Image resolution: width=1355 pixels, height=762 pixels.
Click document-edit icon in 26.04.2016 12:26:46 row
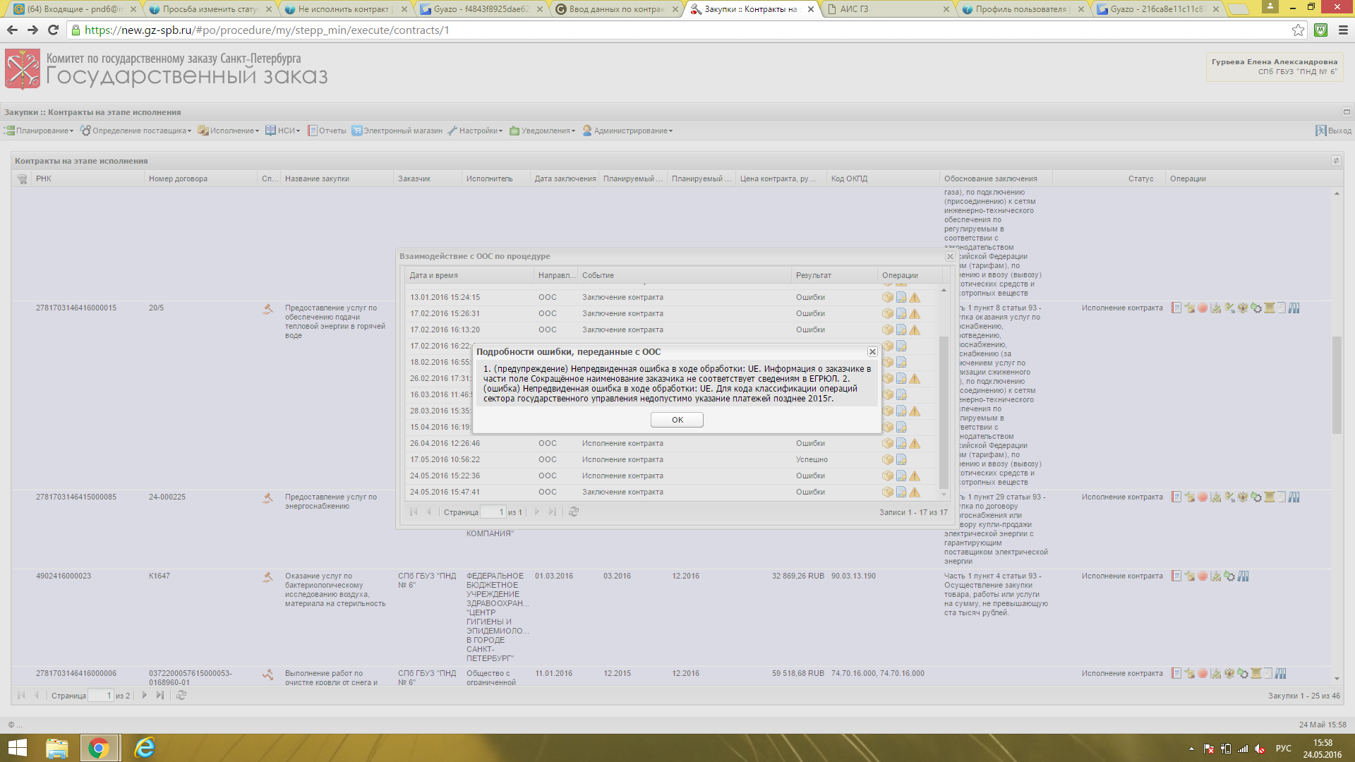coord(901,444)
